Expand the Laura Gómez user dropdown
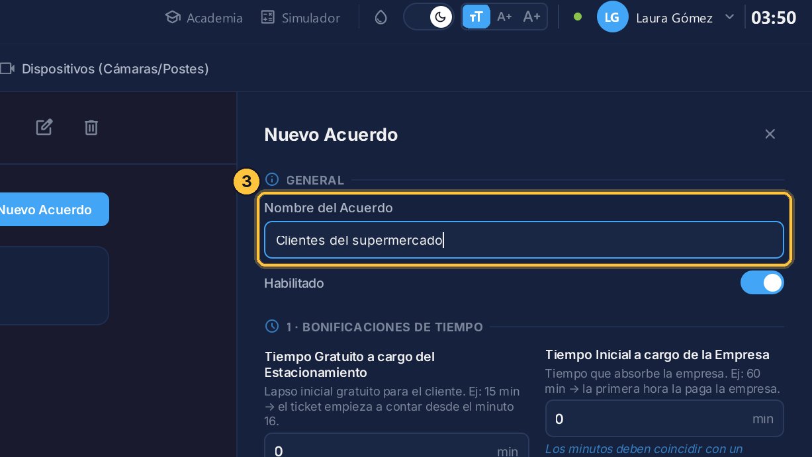The height and width of the screenshot is (457, 812). click(729, 17)
